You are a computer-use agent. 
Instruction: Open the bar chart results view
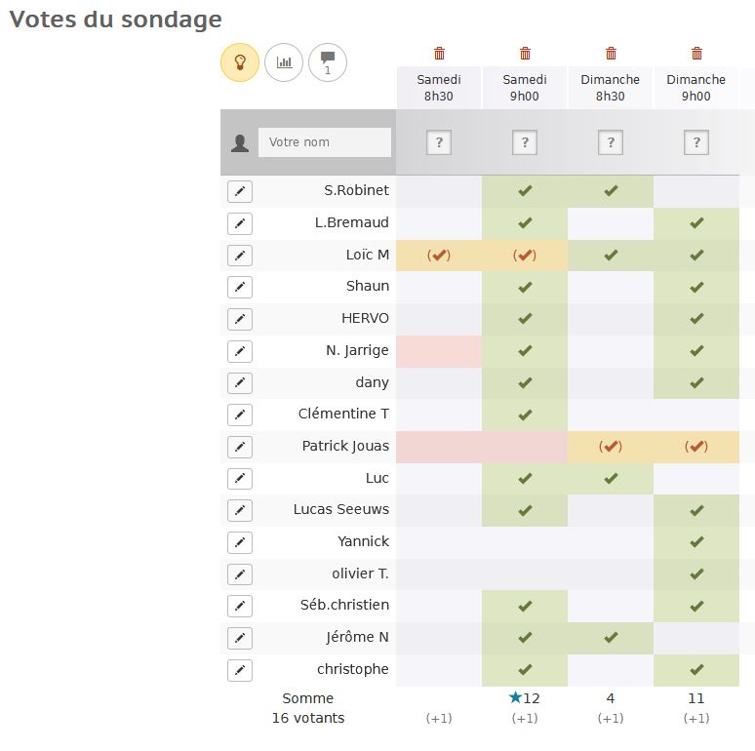coord(284,62)
